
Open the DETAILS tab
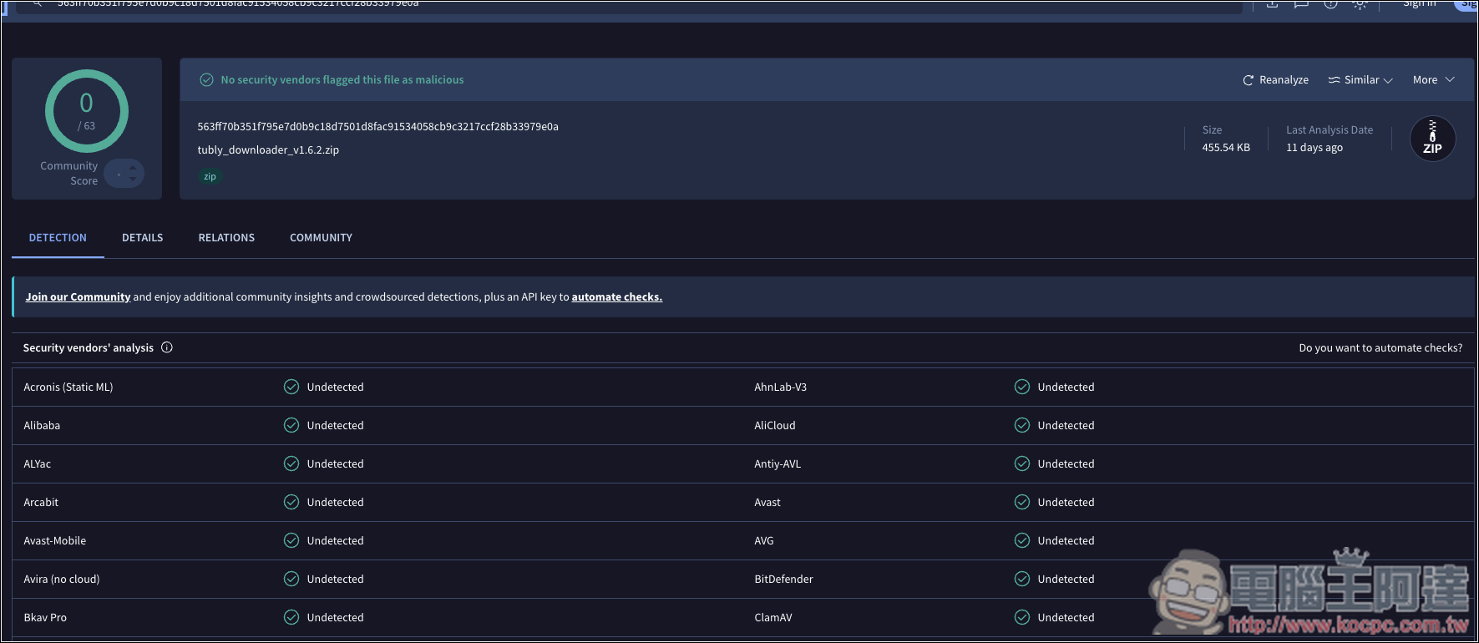coord(143,238)
